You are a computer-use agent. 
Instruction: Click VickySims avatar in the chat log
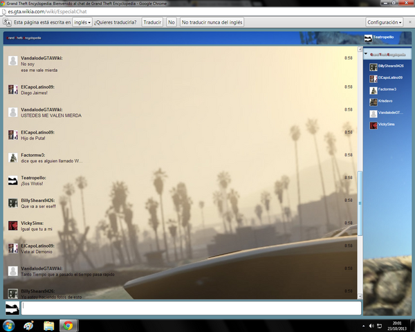pos(13,226)
